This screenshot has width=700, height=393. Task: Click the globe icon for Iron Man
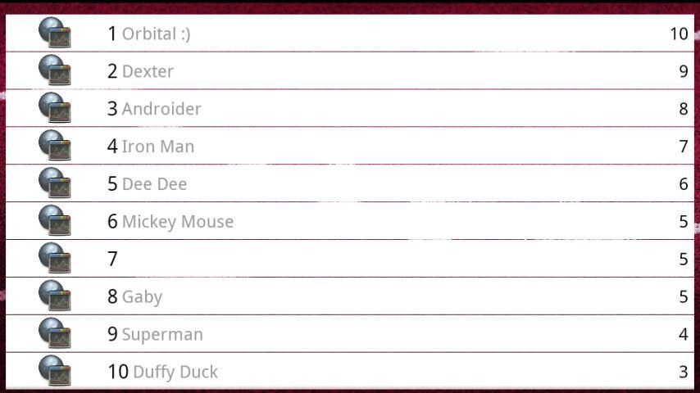[55, 146]
